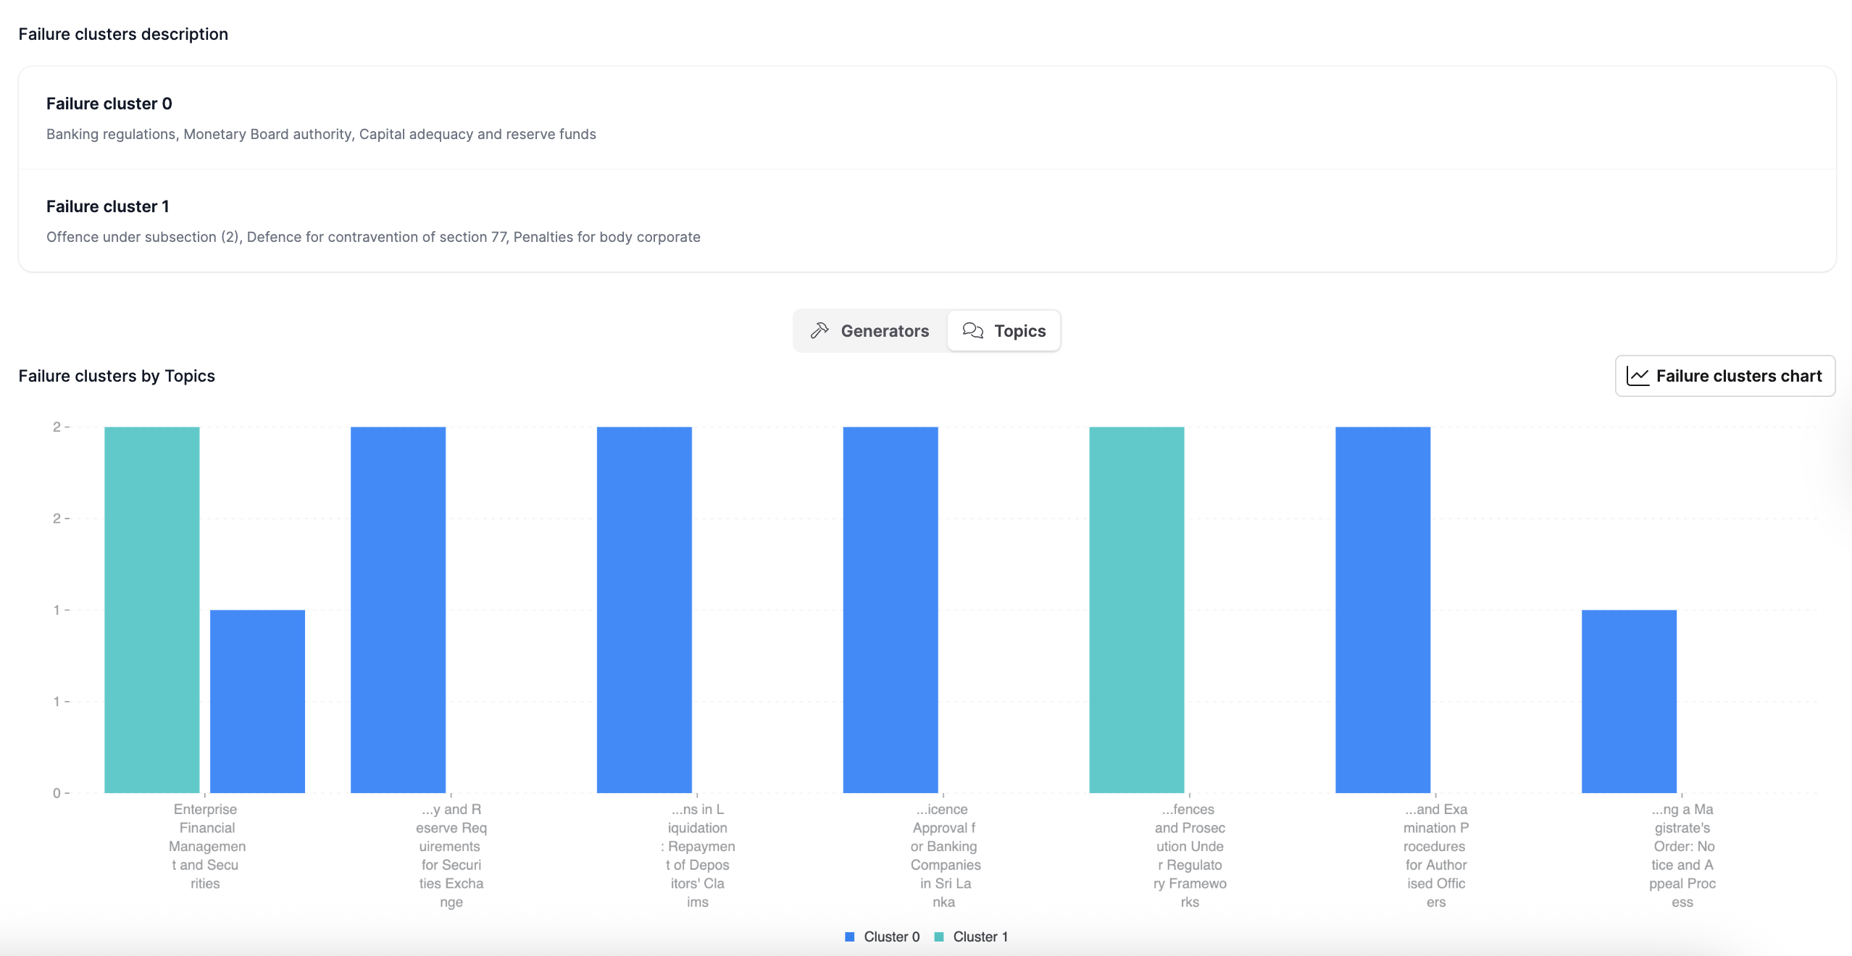Click the line chart icon in the button
This screenshot has height=956, width=1852.
1638,376
